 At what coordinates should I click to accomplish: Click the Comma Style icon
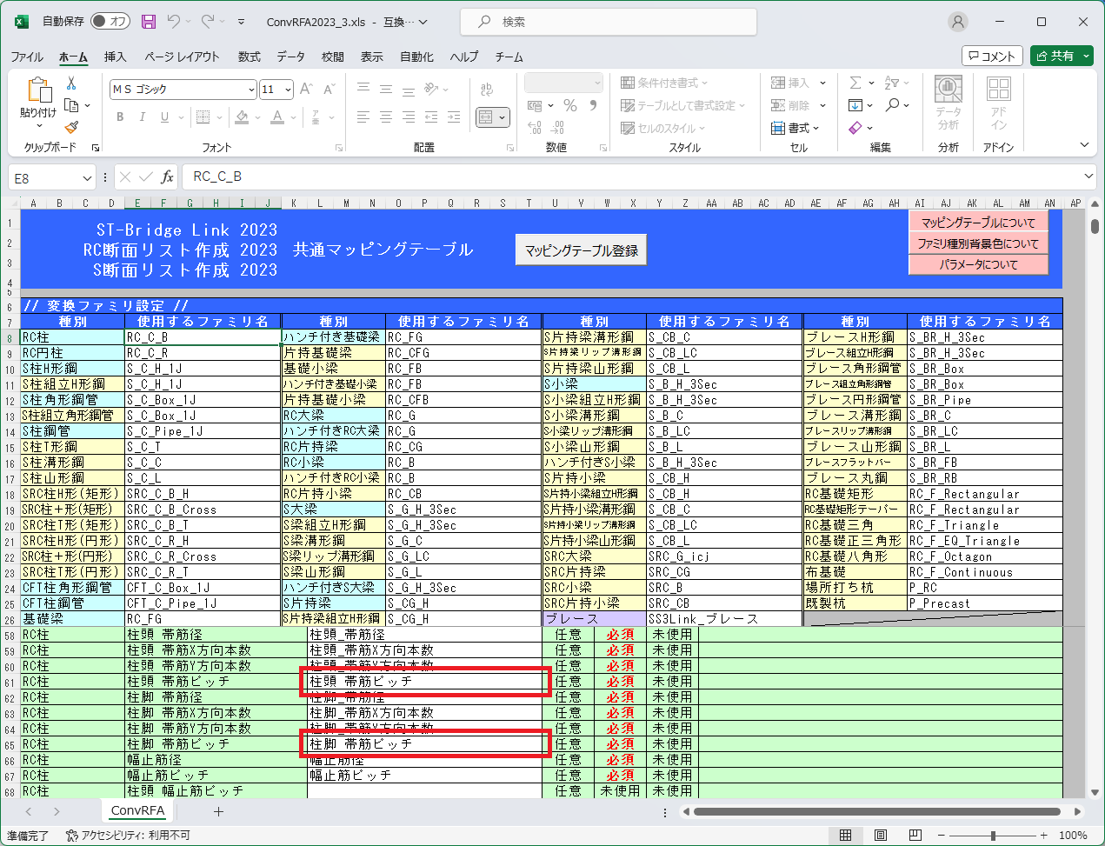coord(593,106)
